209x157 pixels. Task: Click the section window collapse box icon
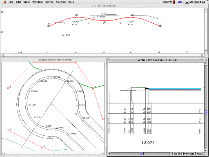coord(206,60)
